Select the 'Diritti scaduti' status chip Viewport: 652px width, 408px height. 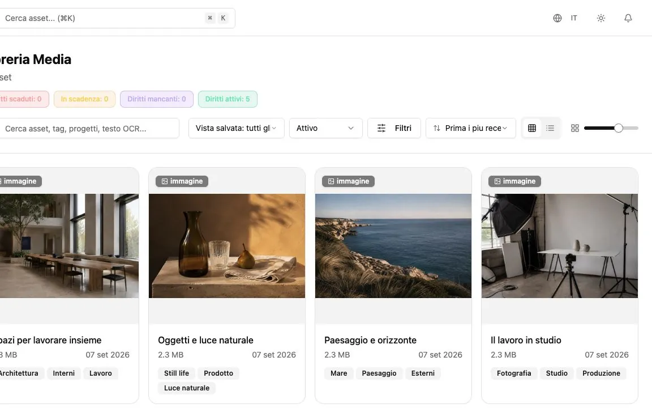(23, 99)
